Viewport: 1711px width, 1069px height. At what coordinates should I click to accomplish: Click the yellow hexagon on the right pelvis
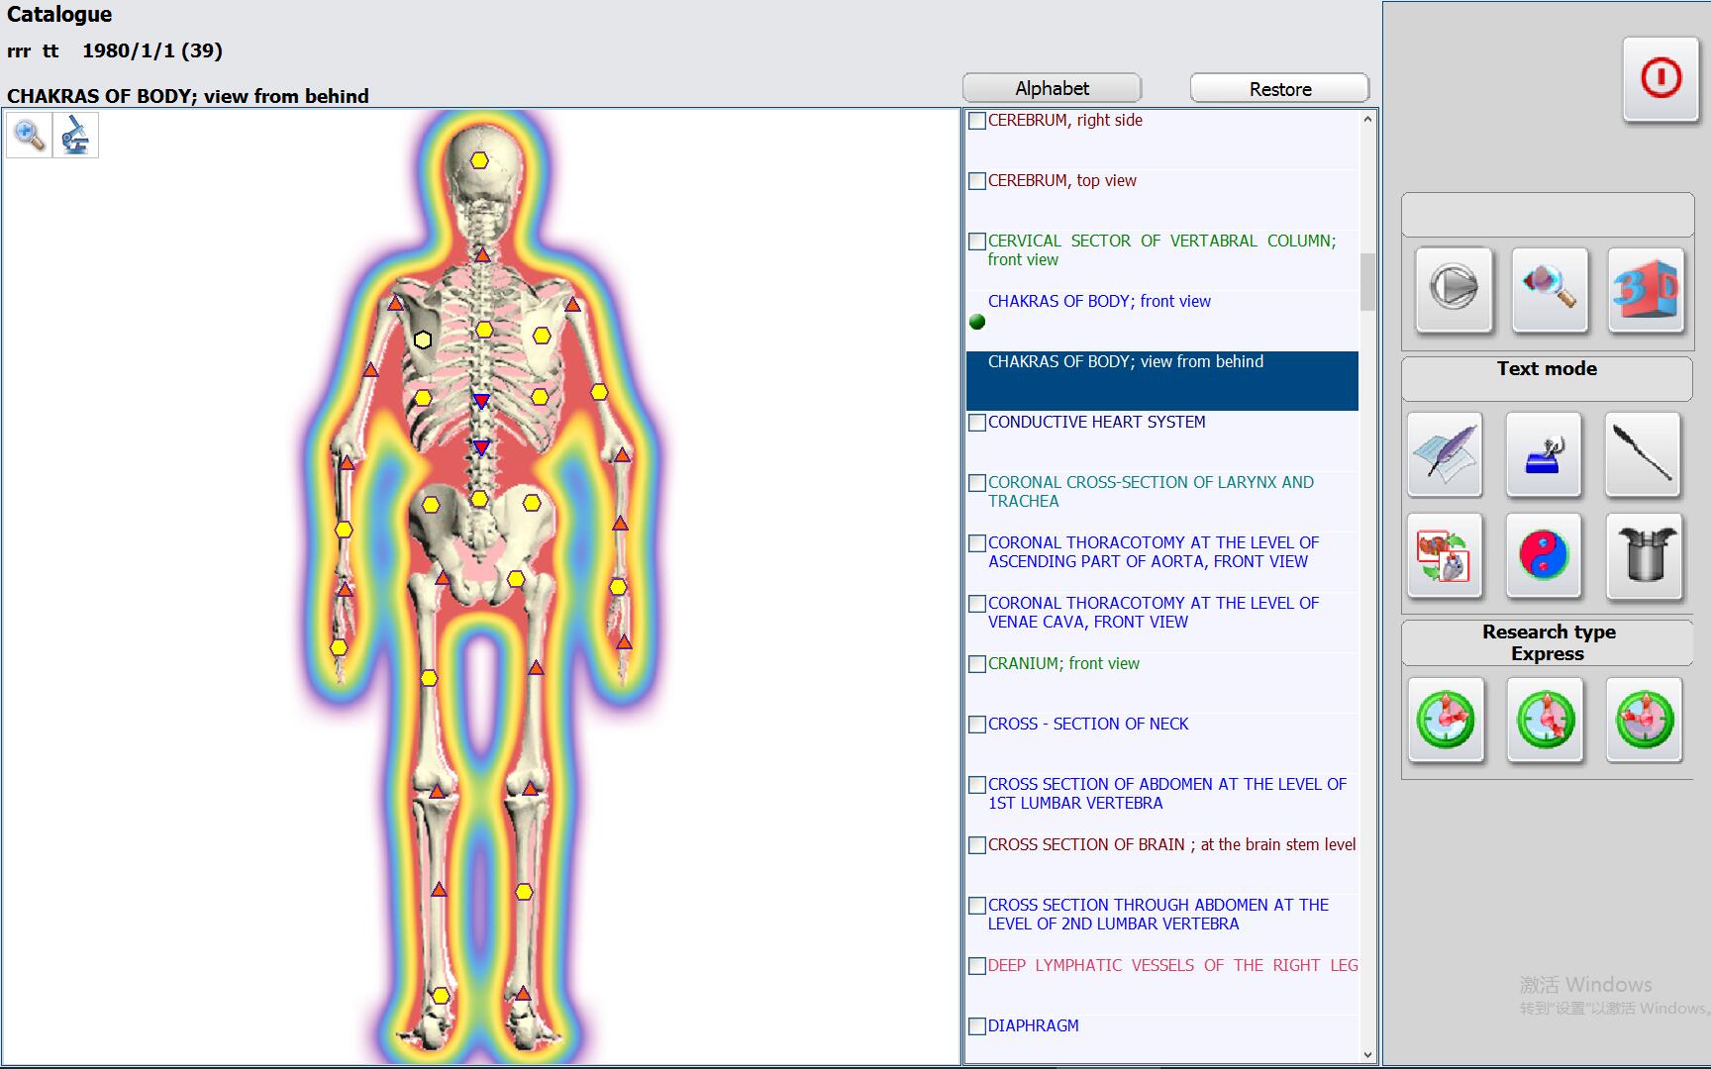coord(532,503)
